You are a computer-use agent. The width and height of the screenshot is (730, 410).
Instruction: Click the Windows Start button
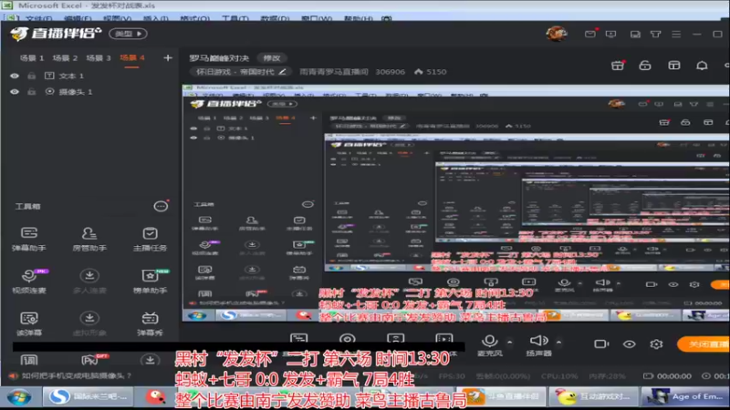point(19,397)
